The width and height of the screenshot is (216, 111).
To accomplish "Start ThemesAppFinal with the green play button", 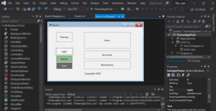I will tap(92, 9).
